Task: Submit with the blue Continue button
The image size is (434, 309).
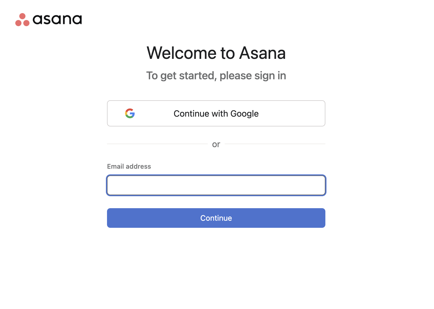Action: (x=216, y=218)
